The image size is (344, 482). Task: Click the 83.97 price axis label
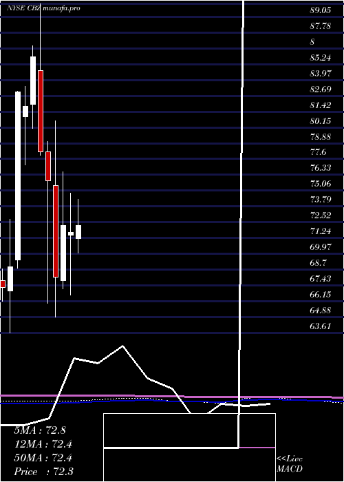[x=321, y=74]
